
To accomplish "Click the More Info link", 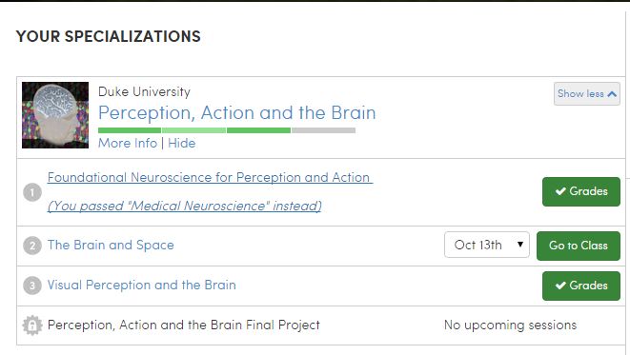I will point(128,143).
